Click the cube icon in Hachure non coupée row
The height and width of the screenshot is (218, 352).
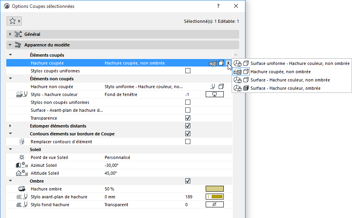[221, 87]
